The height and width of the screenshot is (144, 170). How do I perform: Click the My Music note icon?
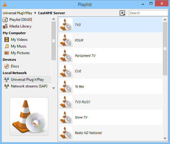pyautogui.click(x=7, y=46)
